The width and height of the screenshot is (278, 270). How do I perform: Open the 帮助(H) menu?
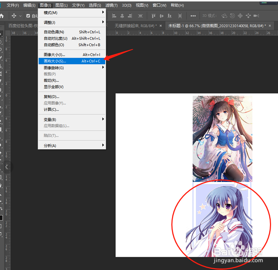pos(177,6)
